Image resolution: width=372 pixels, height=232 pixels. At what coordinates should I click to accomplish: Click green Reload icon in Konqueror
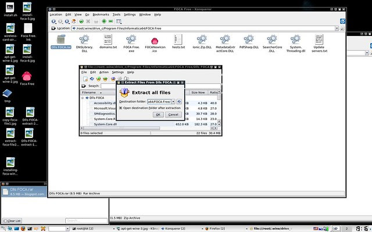(81, 21)
